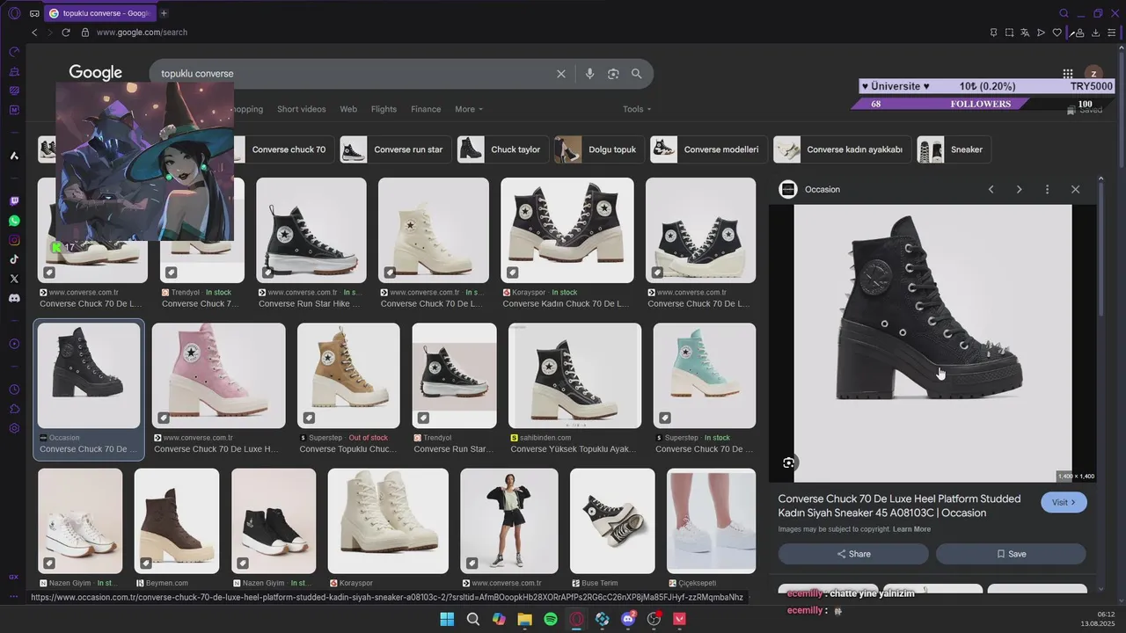Open tan Superstep out of stock thumbnail
The height and width of the screenshot is (633, 1126).
click(348, 375)
